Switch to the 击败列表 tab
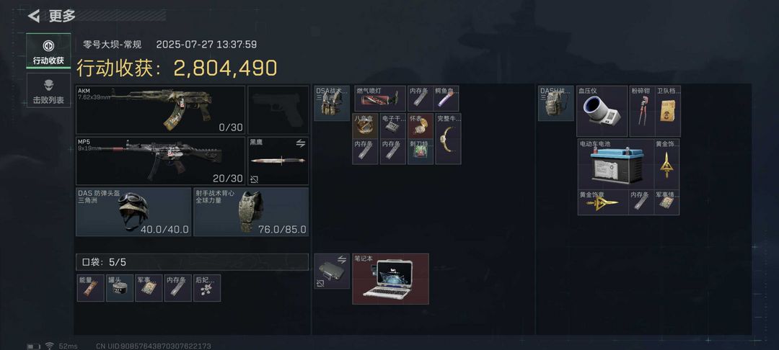Screen dimensions: 779x350 (48, 90)
